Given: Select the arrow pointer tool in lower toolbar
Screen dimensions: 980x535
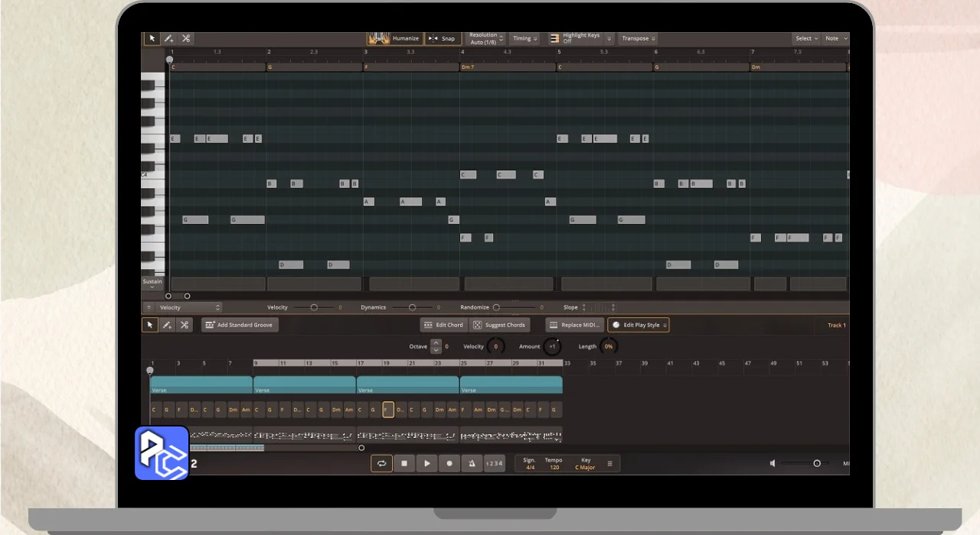Looking at the screenshot, I should tap(150, 325).
